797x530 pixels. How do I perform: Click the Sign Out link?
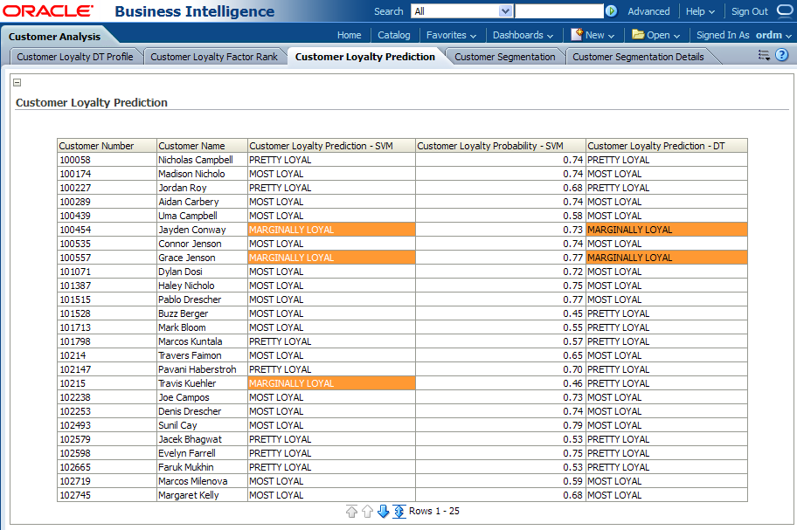click(x=749, y=11)
